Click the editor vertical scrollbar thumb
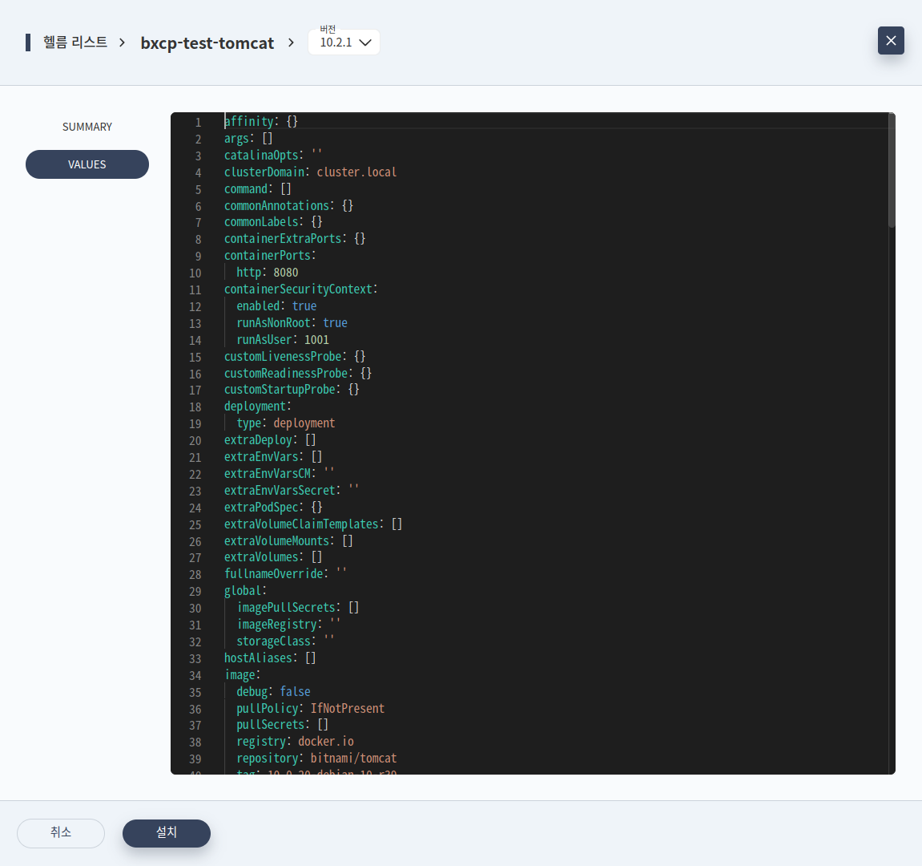922x866 pixels. pyautogui.click(x=892, y=170)
